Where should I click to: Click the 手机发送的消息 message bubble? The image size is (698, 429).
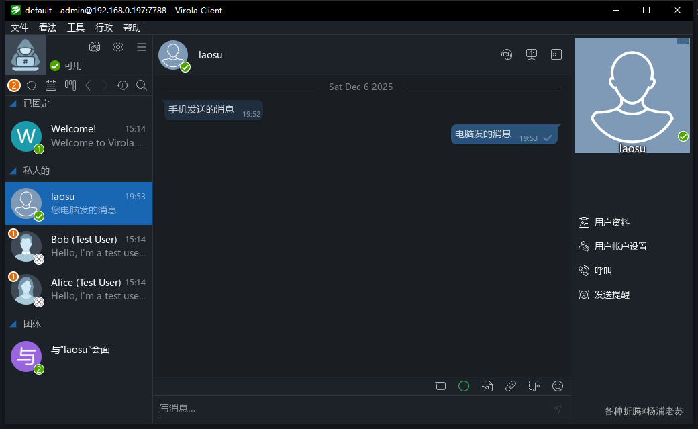pyautogui.click(x=213, y=110)
